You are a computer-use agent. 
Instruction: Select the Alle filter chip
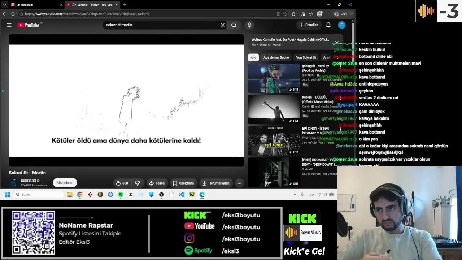[253, 57]
